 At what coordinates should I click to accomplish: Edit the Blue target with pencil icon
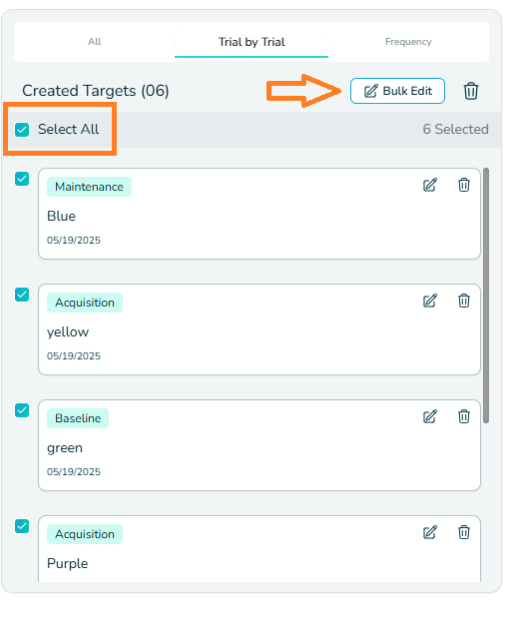430,185
